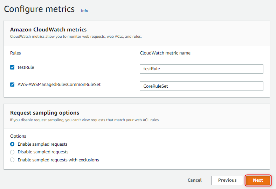Click the CloudWatch metric name column label
276x189 pixels.
[x=165, y=53]
